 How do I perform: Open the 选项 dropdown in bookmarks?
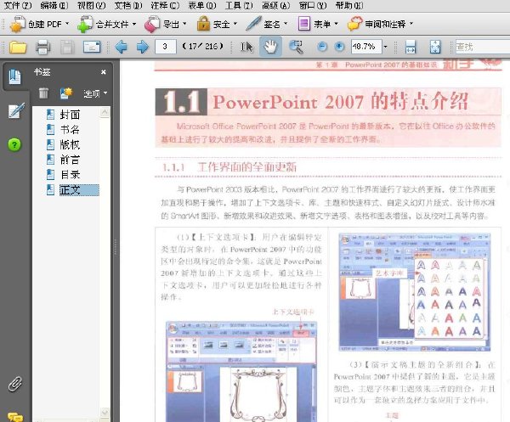[95, 93]
